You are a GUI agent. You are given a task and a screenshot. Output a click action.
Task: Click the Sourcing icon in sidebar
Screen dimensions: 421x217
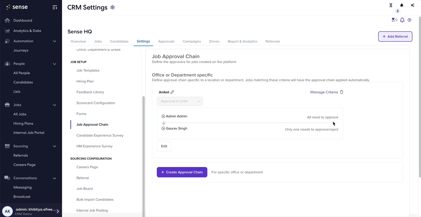coord(7,146)
